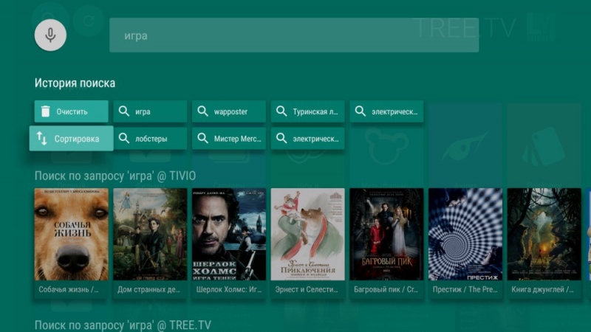Click the "Поиск по запросу 'игра' @ TREE.TV" heading
The image size is (591, 332).
tap(123, 325)
